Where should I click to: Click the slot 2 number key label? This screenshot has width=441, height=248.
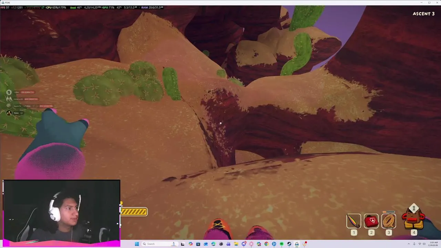371,233
